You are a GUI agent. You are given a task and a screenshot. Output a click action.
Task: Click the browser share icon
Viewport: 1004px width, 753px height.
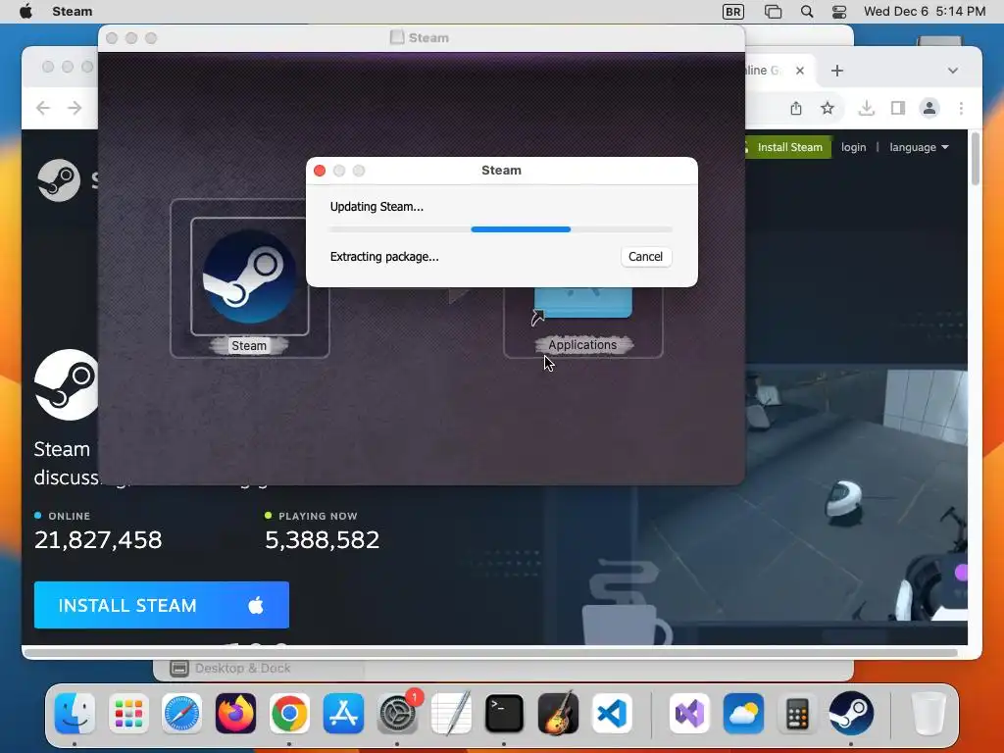[796, 108]
